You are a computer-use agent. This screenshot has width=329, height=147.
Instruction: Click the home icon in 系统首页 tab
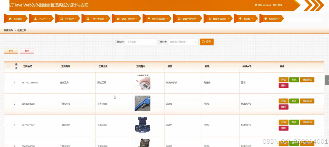pos(10,19)
